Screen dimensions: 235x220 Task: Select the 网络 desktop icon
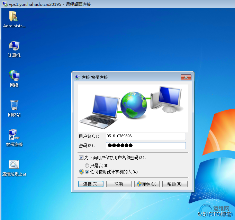(x=14, y=79)
